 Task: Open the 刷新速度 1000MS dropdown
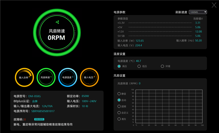(x=198, y=12)
